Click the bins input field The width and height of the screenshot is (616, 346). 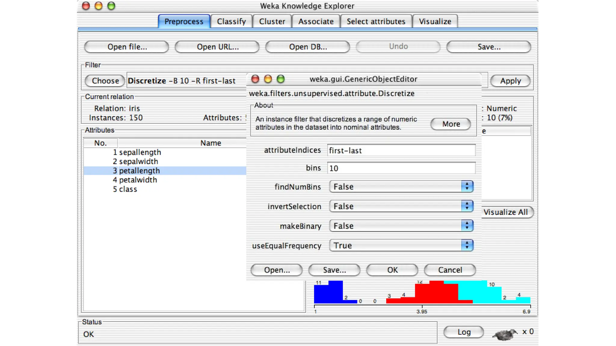[401, 168]
